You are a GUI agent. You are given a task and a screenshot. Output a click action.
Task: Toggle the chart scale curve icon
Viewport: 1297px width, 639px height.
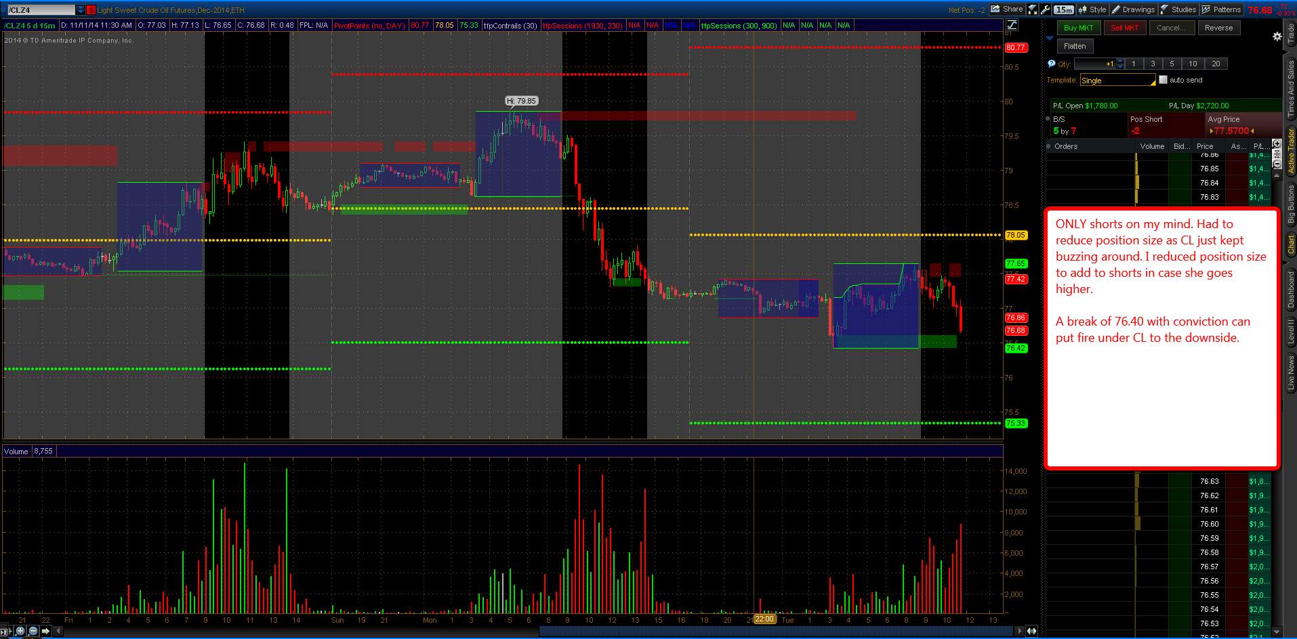click(x=1012, y=25)
